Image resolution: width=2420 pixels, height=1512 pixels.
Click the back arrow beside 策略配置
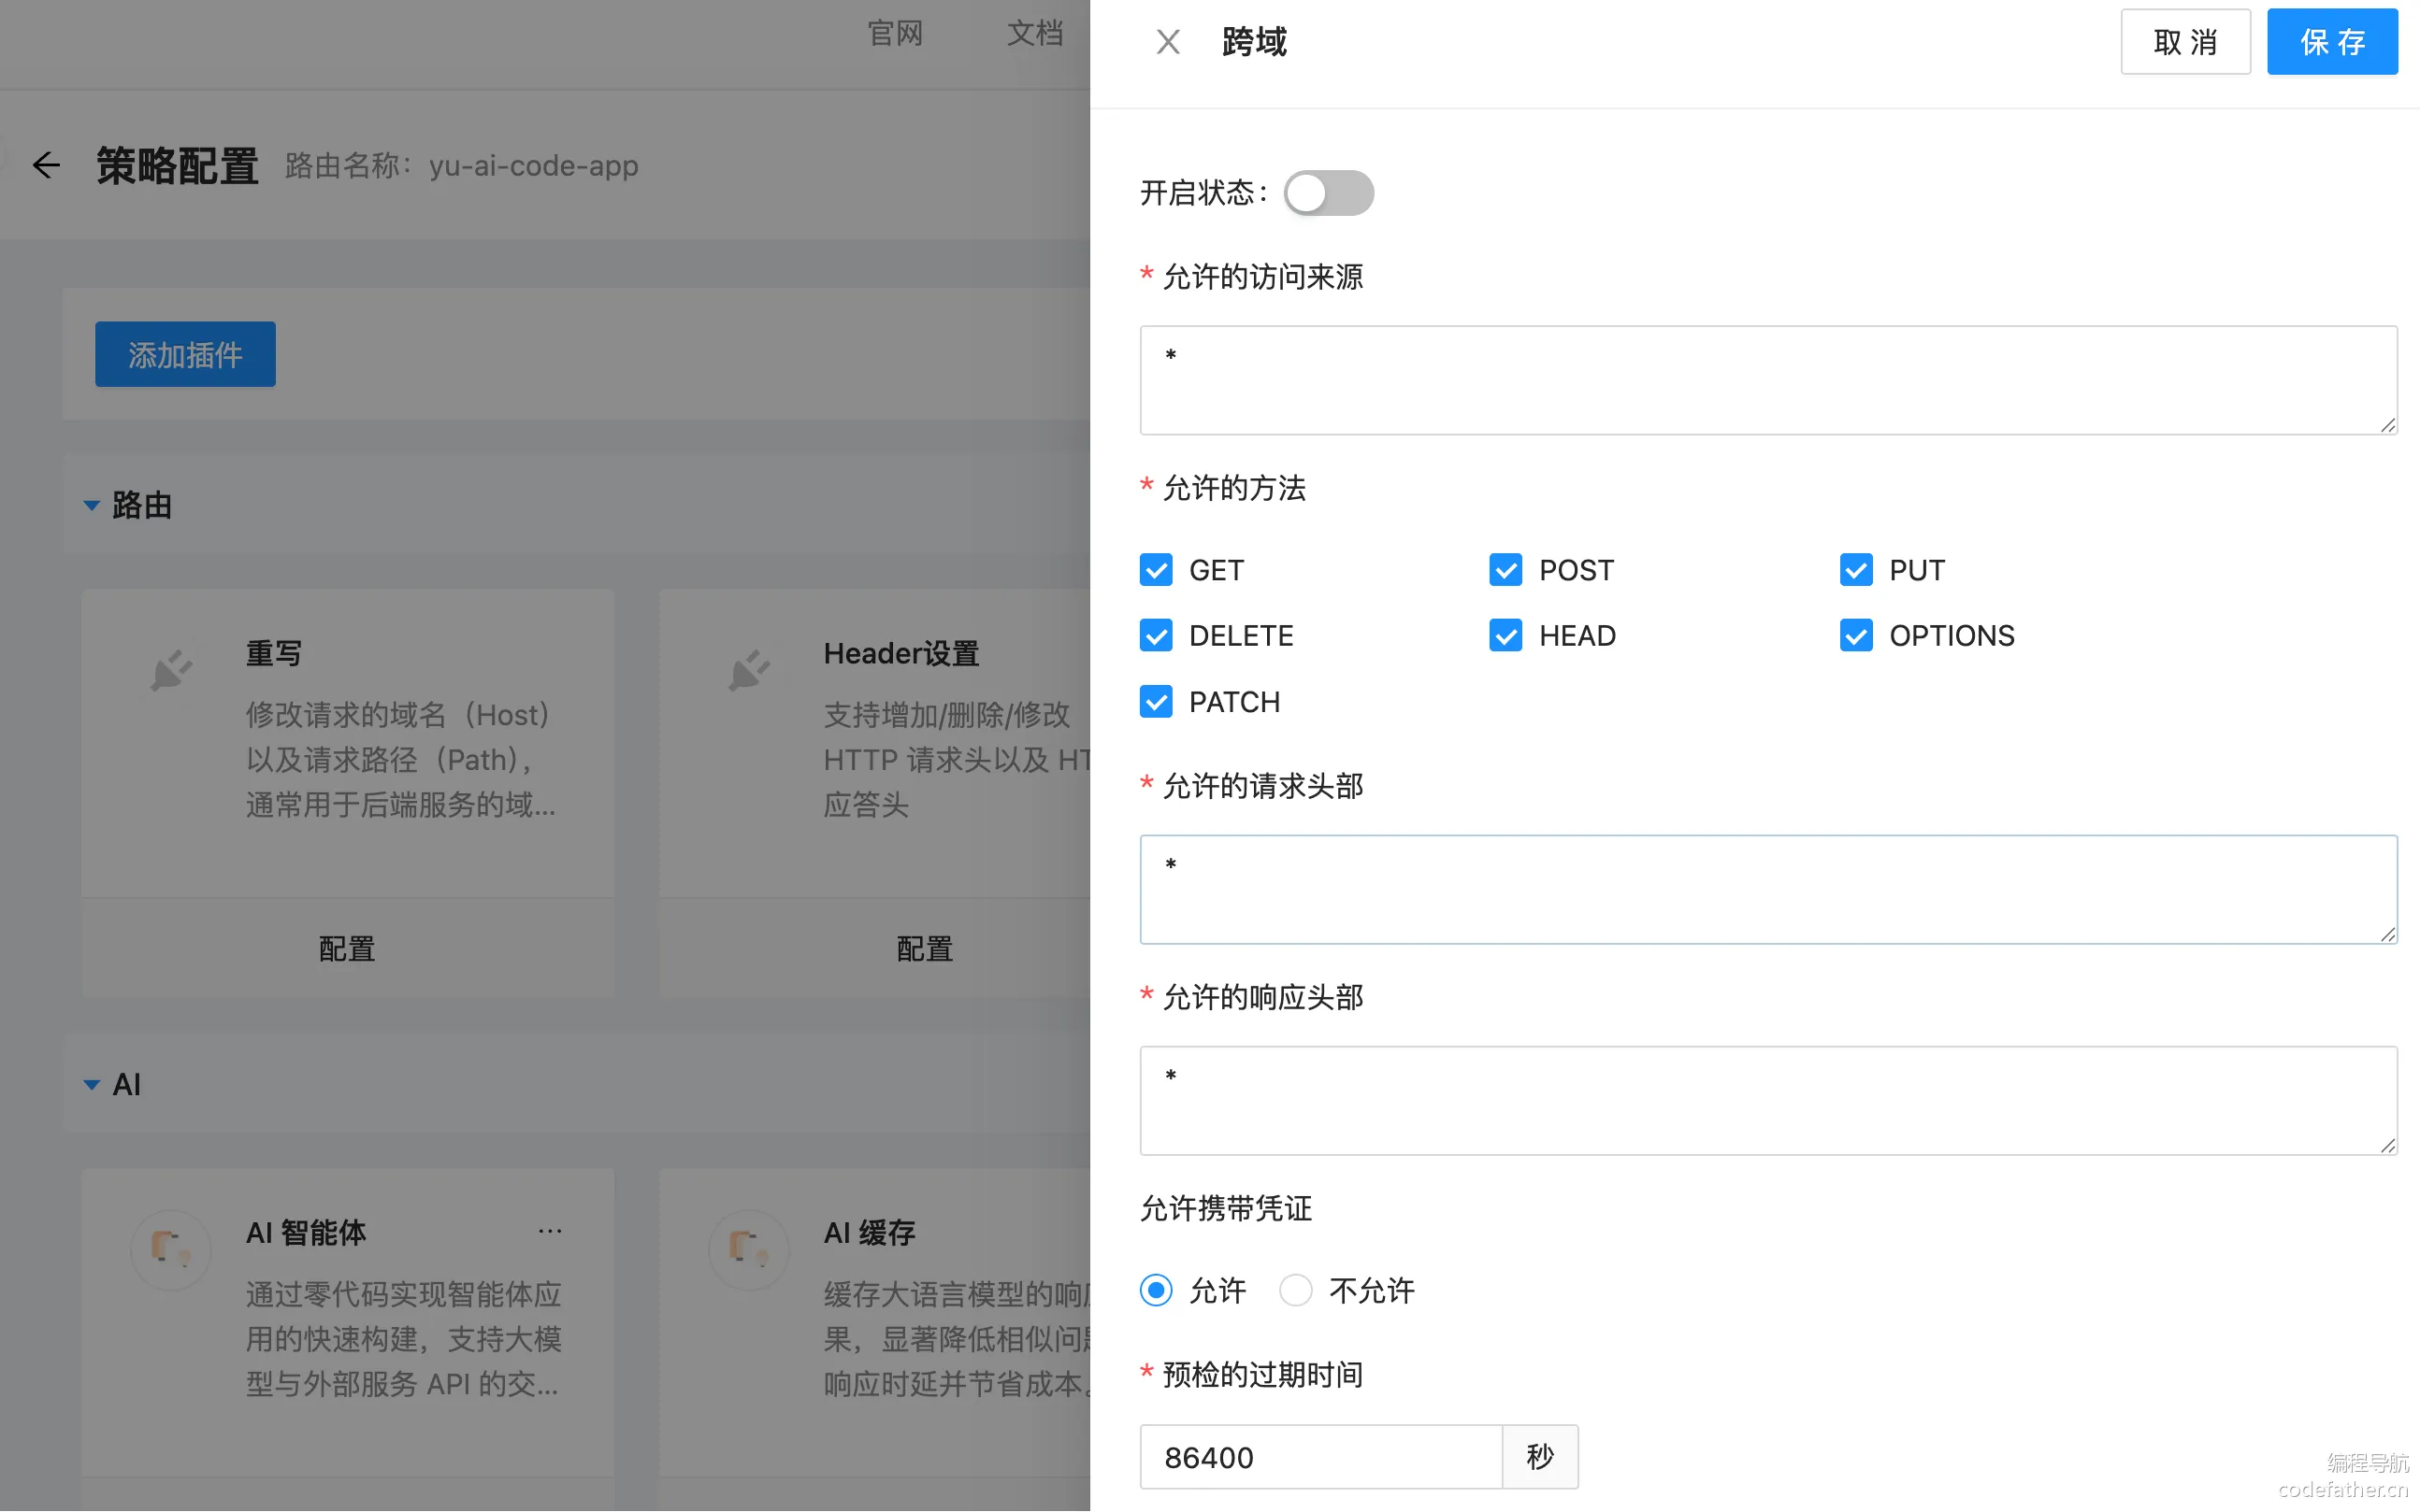point(46,165)
